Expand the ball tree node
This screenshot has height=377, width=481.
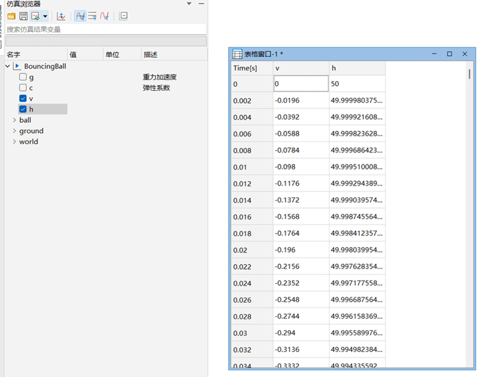pos(14,120)
